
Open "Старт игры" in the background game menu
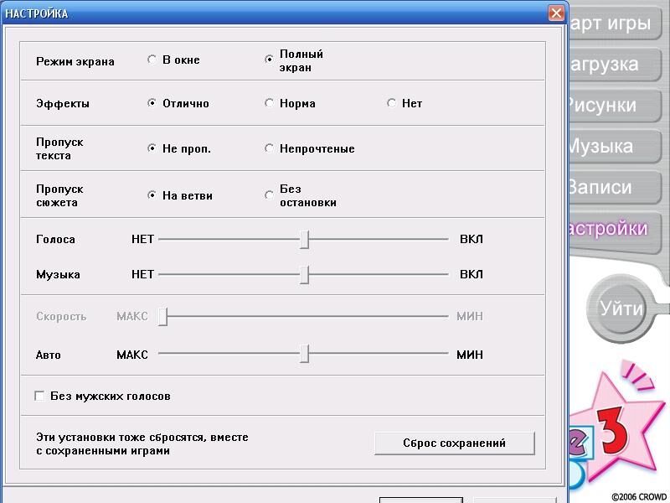coord(615,23)
